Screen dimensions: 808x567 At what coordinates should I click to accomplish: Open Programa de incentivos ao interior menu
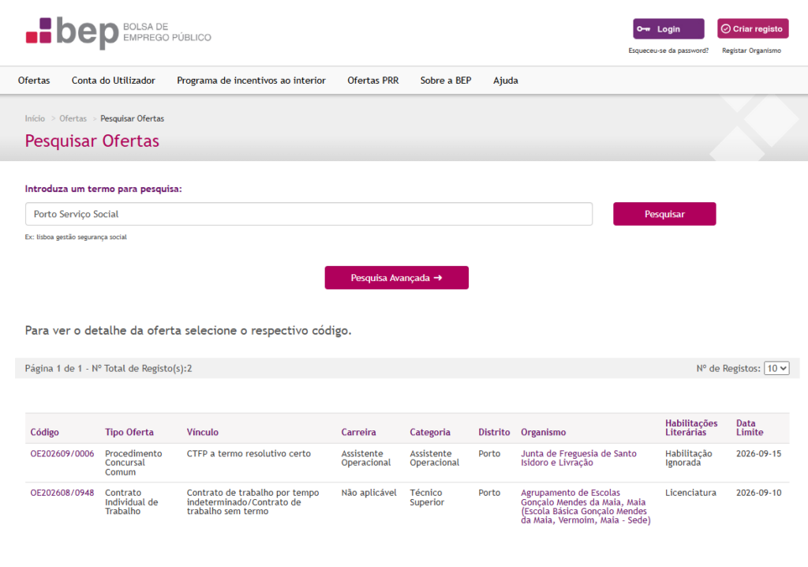click(252, 81)
